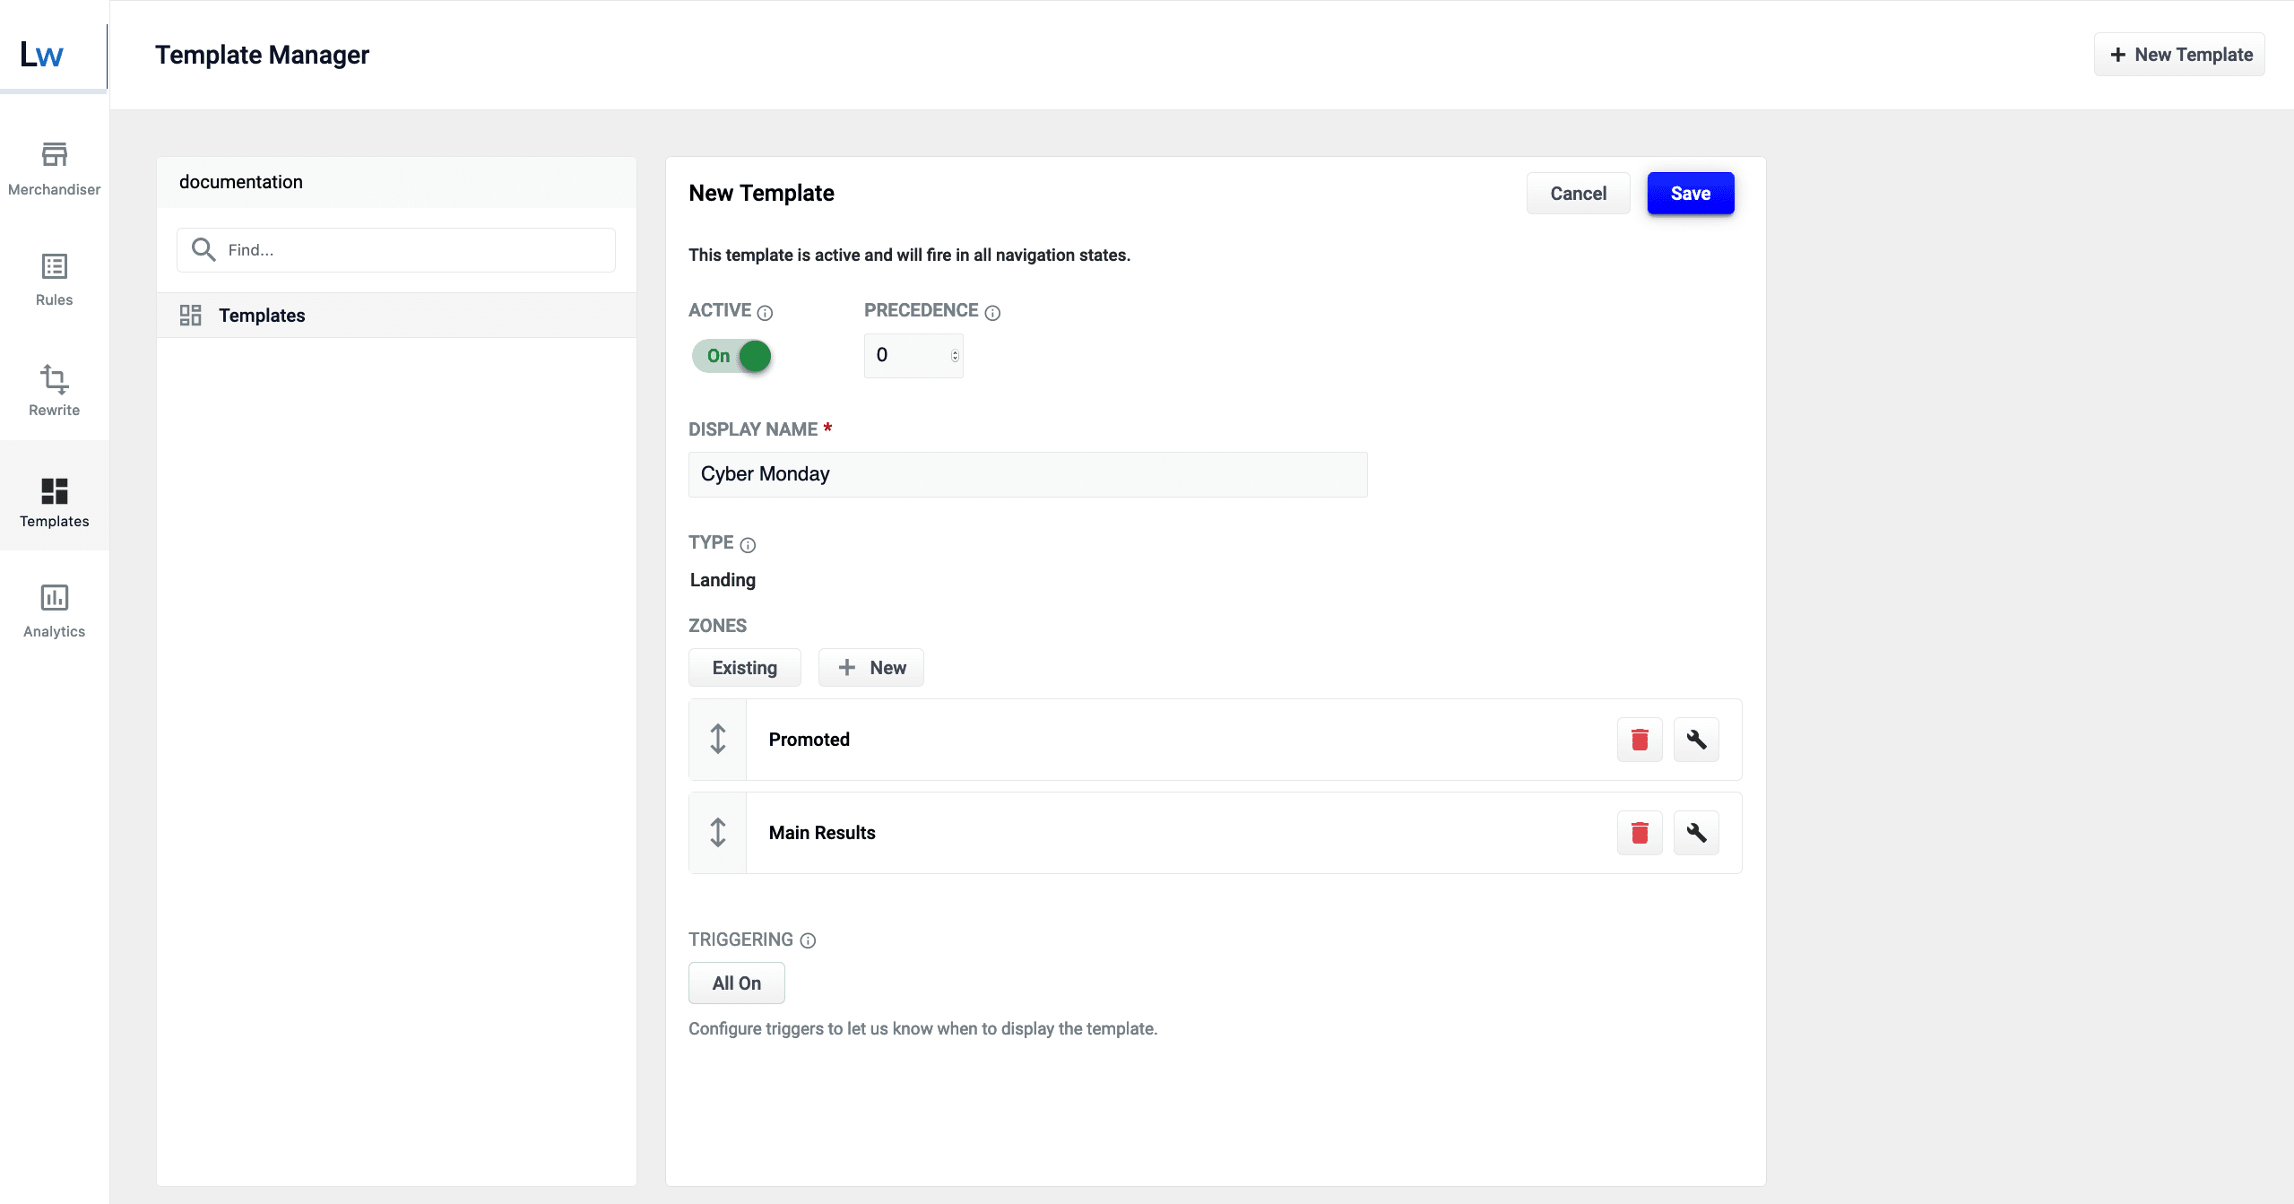
Task: Click the Display Name field
Action: [1027, 474]
